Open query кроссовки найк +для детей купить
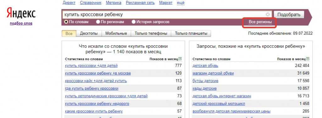The width and height of the screenshot is (322, 118). (96, 81)
